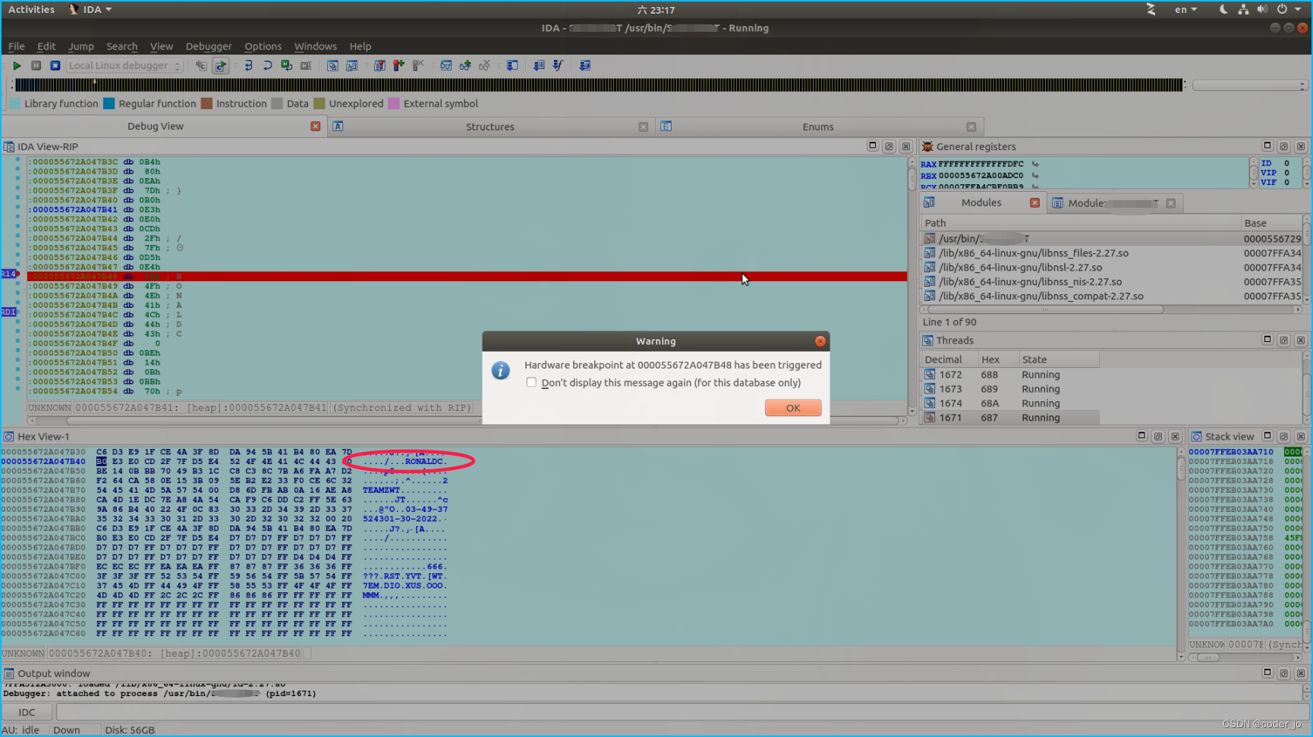Screen dimensions: 1313x737
Task: Open the Windows menu
Action: [x=316, y=46]
